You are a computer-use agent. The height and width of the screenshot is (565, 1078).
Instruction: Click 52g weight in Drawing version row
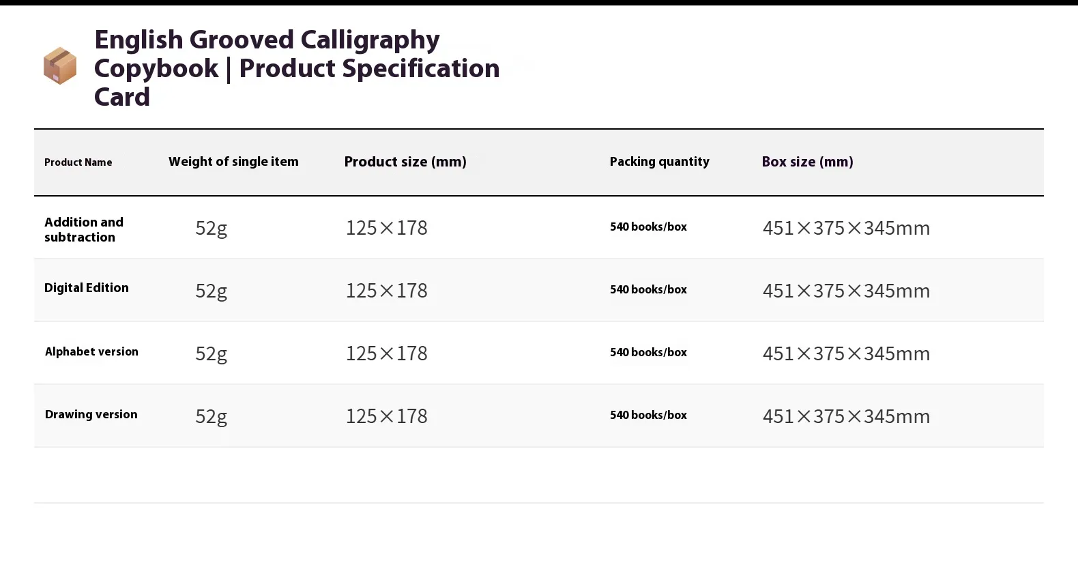click(211, 416)
